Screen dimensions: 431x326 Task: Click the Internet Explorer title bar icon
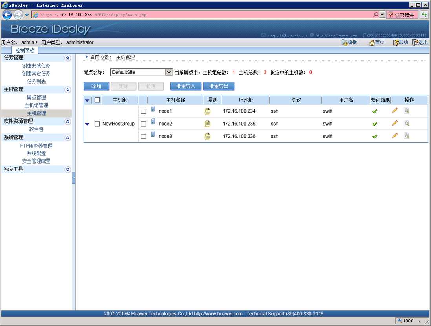[x=5, y=5]
